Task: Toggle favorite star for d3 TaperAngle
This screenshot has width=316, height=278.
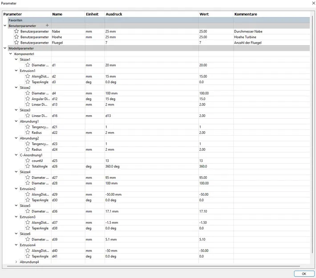Action: (28, 82)
